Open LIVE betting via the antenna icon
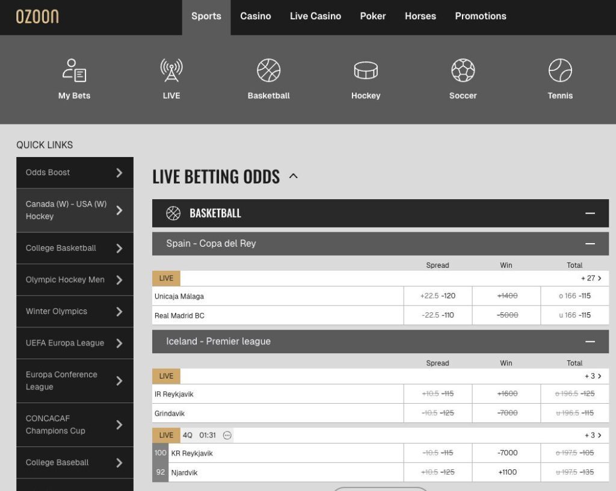Image resolution: width=616 pixels, height=491 pixels. click(171, 70)
